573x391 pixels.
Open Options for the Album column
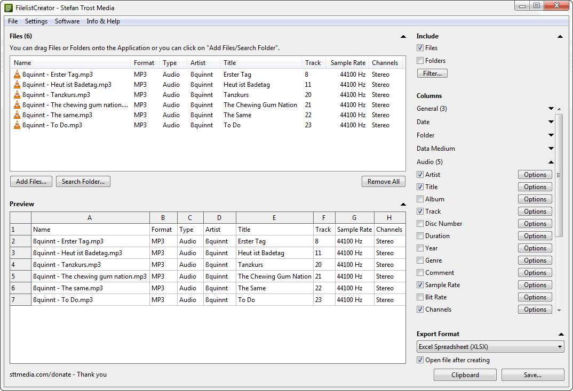tap(535, 199)
